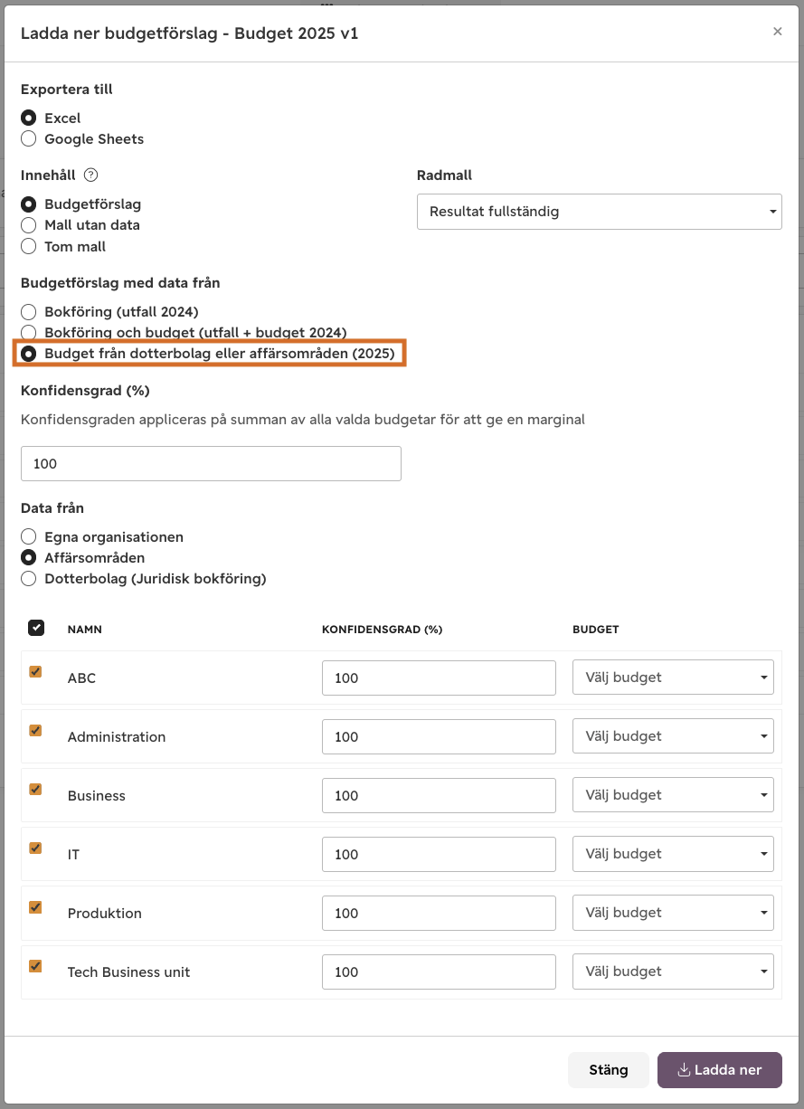Choose Tom mall option
The image size is (804, 1109).
tap(29, 246)
